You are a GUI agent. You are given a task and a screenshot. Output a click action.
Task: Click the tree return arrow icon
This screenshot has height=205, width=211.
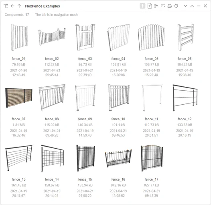pos(156,6)
